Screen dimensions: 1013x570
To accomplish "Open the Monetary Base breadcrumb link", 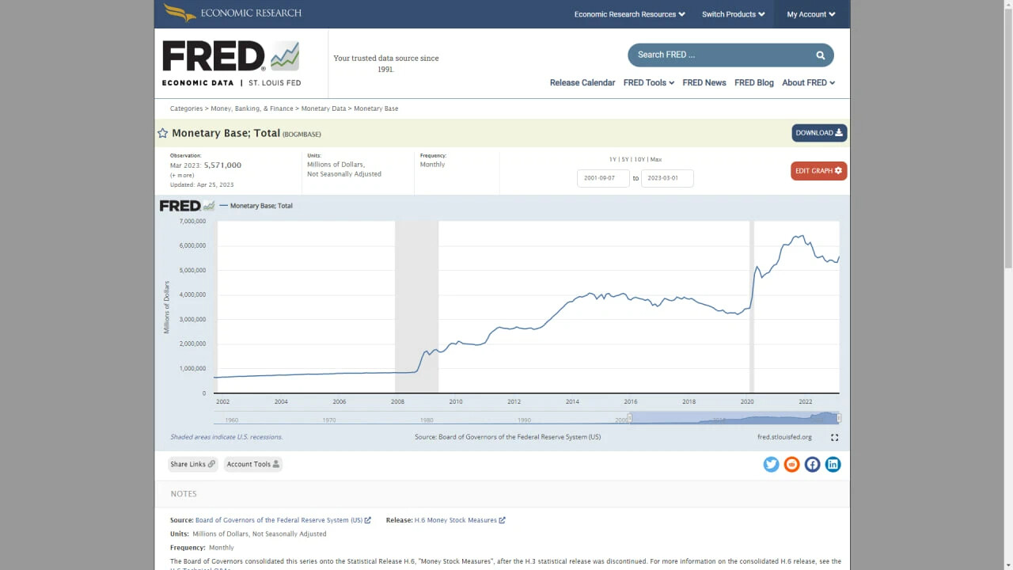I will (x=376, y=108).
